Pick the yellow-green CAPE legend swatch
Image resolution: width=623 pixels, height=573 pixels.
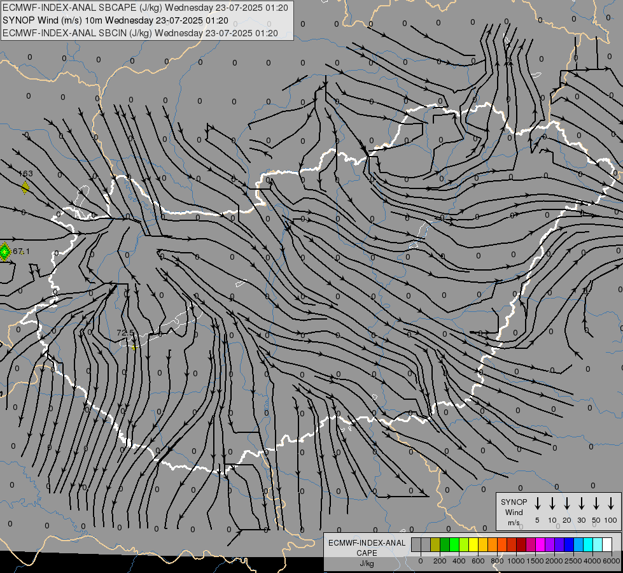(x=464, y=544)
